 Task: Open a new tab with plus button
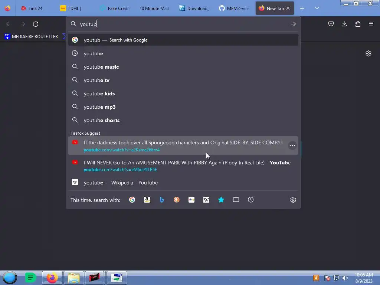302,9
